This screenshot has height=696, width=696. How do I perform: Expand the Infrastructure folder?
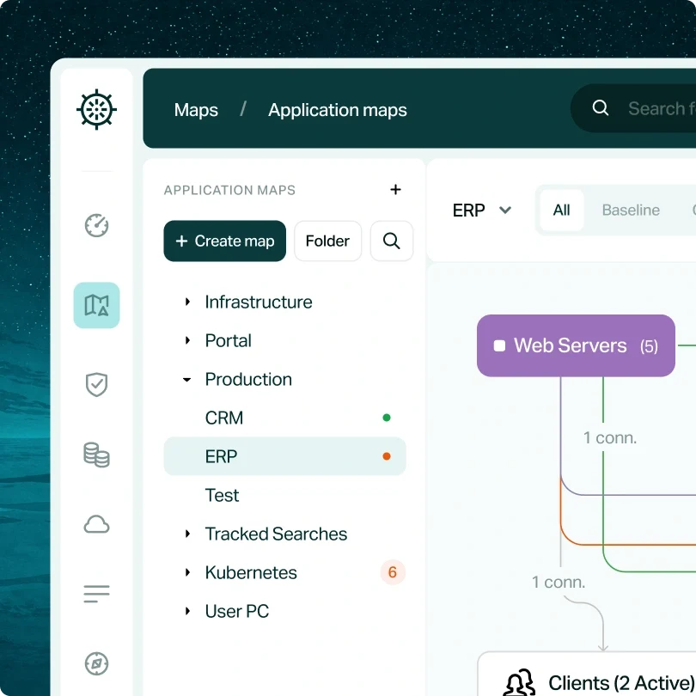(187, 302)
